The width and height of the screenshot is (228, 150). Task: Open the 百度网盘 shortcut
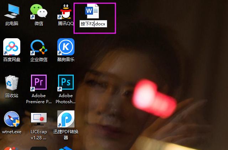(x=12, y=47)
